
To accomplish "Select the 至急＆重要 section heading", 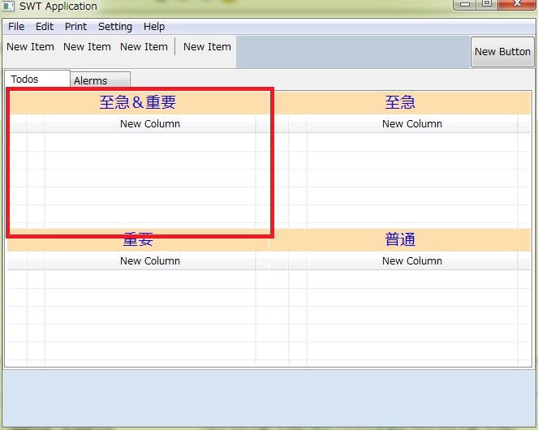I will [138, 102].
